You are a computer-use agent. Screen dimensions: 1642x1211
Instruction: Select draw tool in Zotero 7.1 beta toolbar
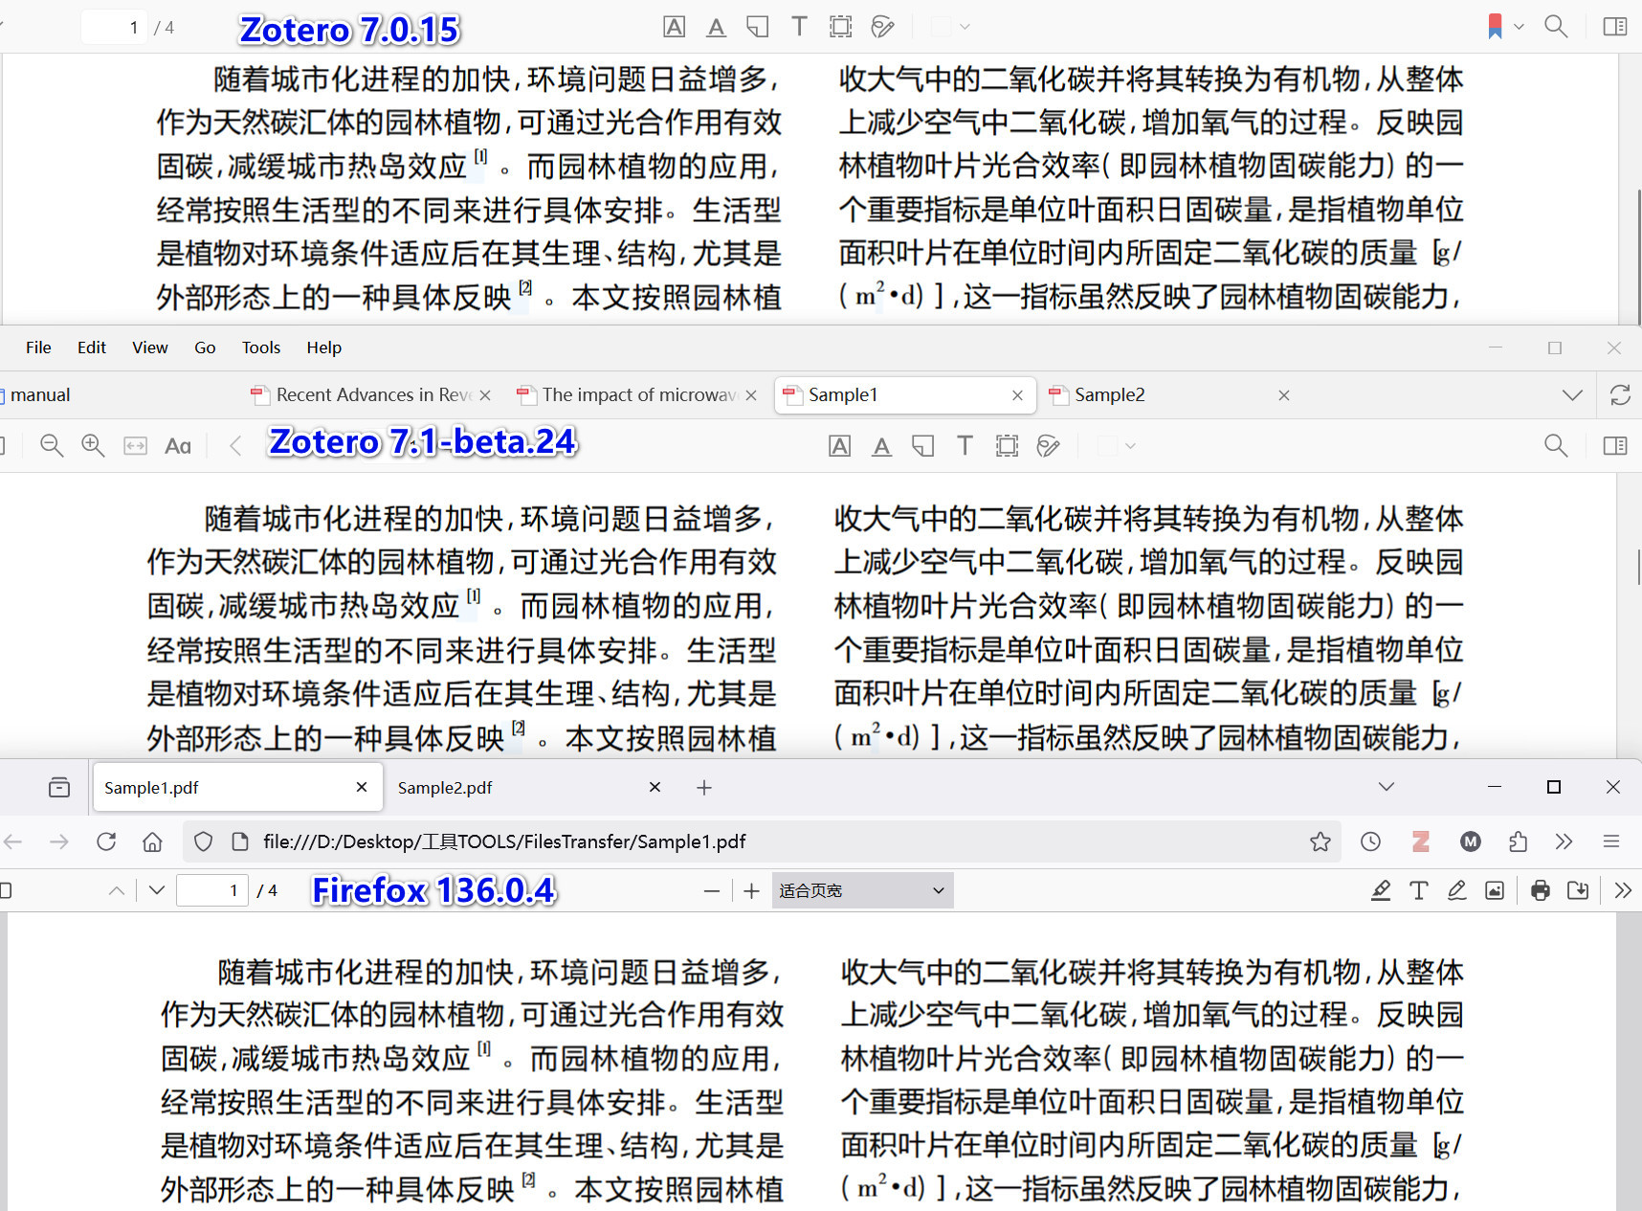1049,445
